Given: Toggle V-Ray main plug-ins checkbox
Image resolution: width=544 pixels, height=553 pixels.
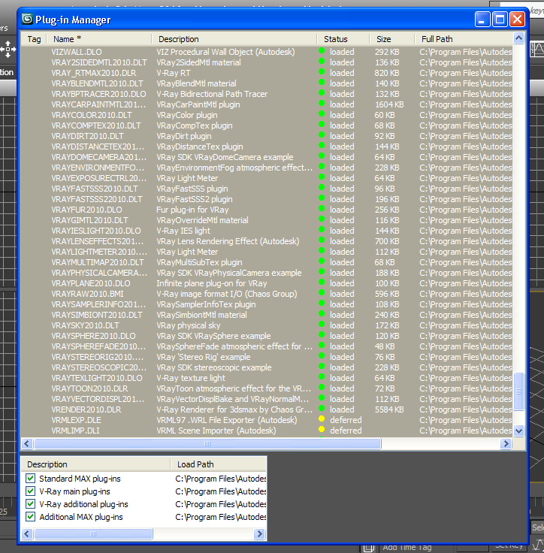Looking at the screenshot, I should pyautogui.click(x=31, y=491).
